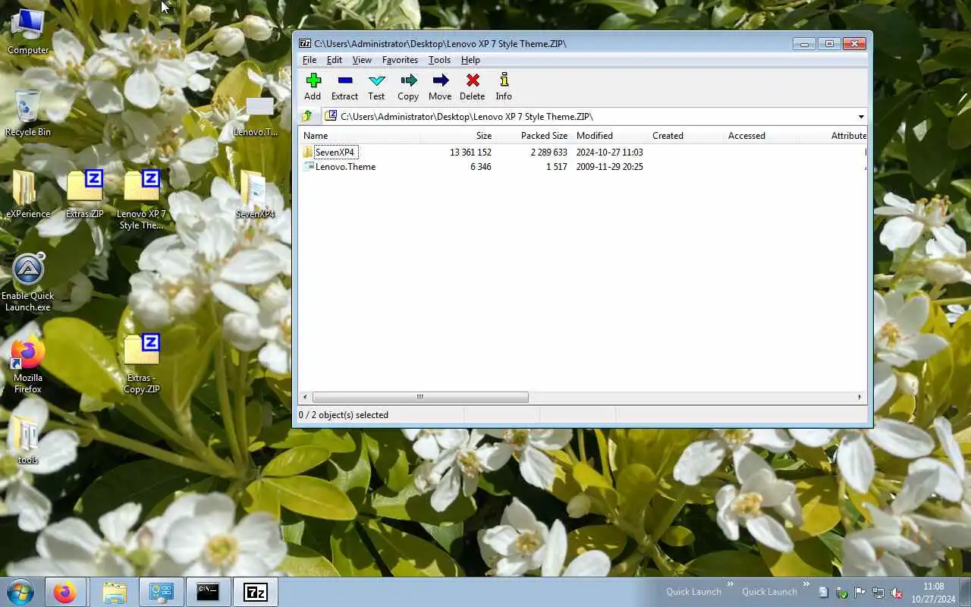Sort by the Size column header
This screenshot has height=607, width=971.
(x=458, y=136)
